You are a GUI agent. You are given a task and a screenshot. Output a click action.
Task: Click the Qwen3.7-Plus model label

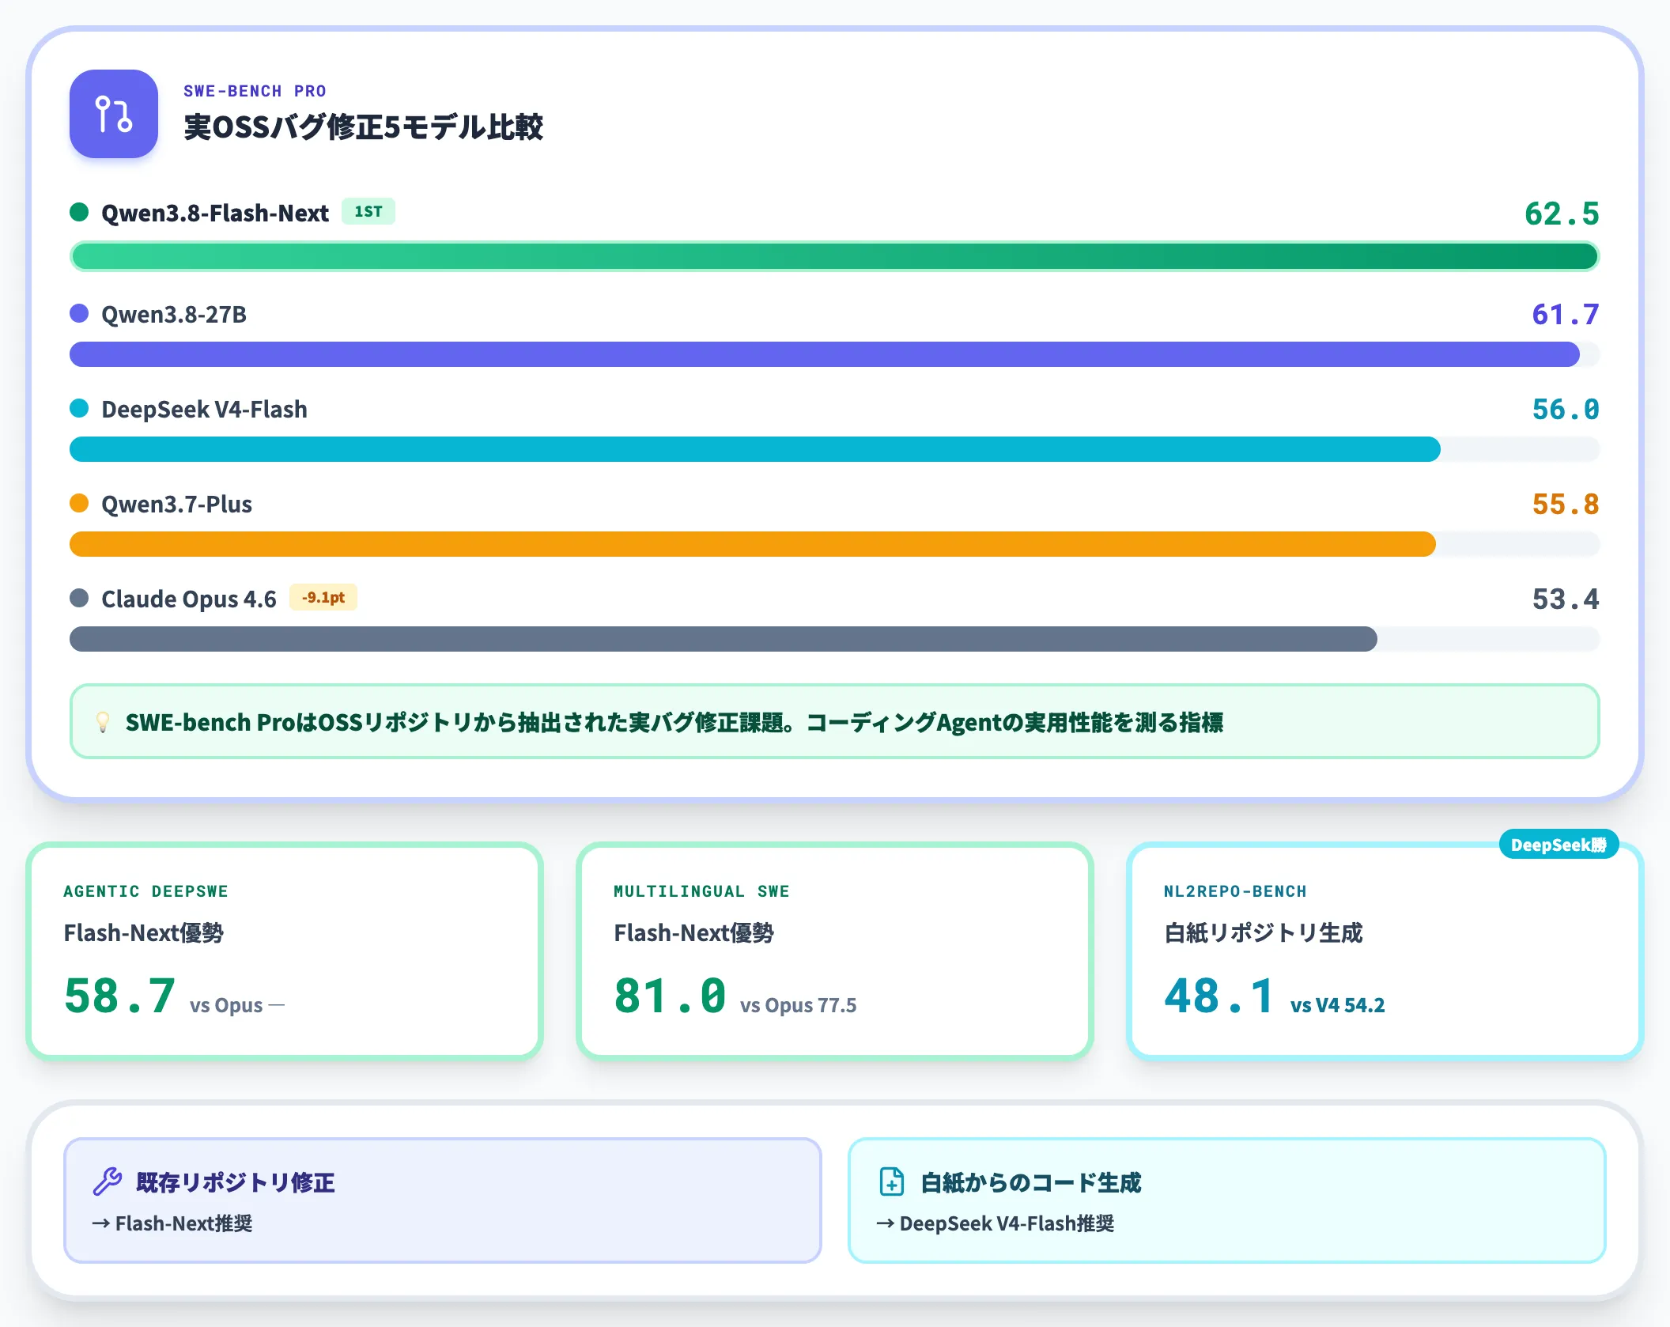176,504
